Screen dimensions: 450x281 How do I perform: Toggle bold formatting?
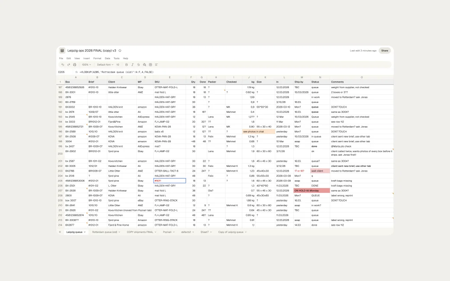(x=126, y=65)
